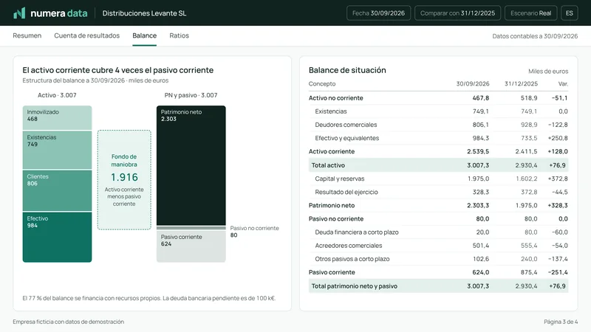Open the Comparar con 31/12/2025 selector
The width and height of the screenshot is (591, 332).
click(x=457, y=13)
